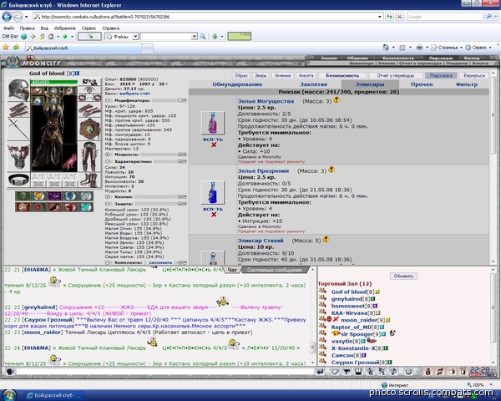Open the address bar history dropdown
This screenshot has height=401, width=501.
(x=380, y=17)
